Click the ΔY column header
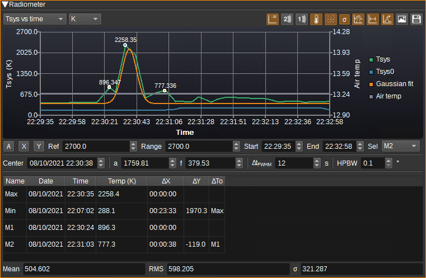The image size is (426, 278). 196,181
